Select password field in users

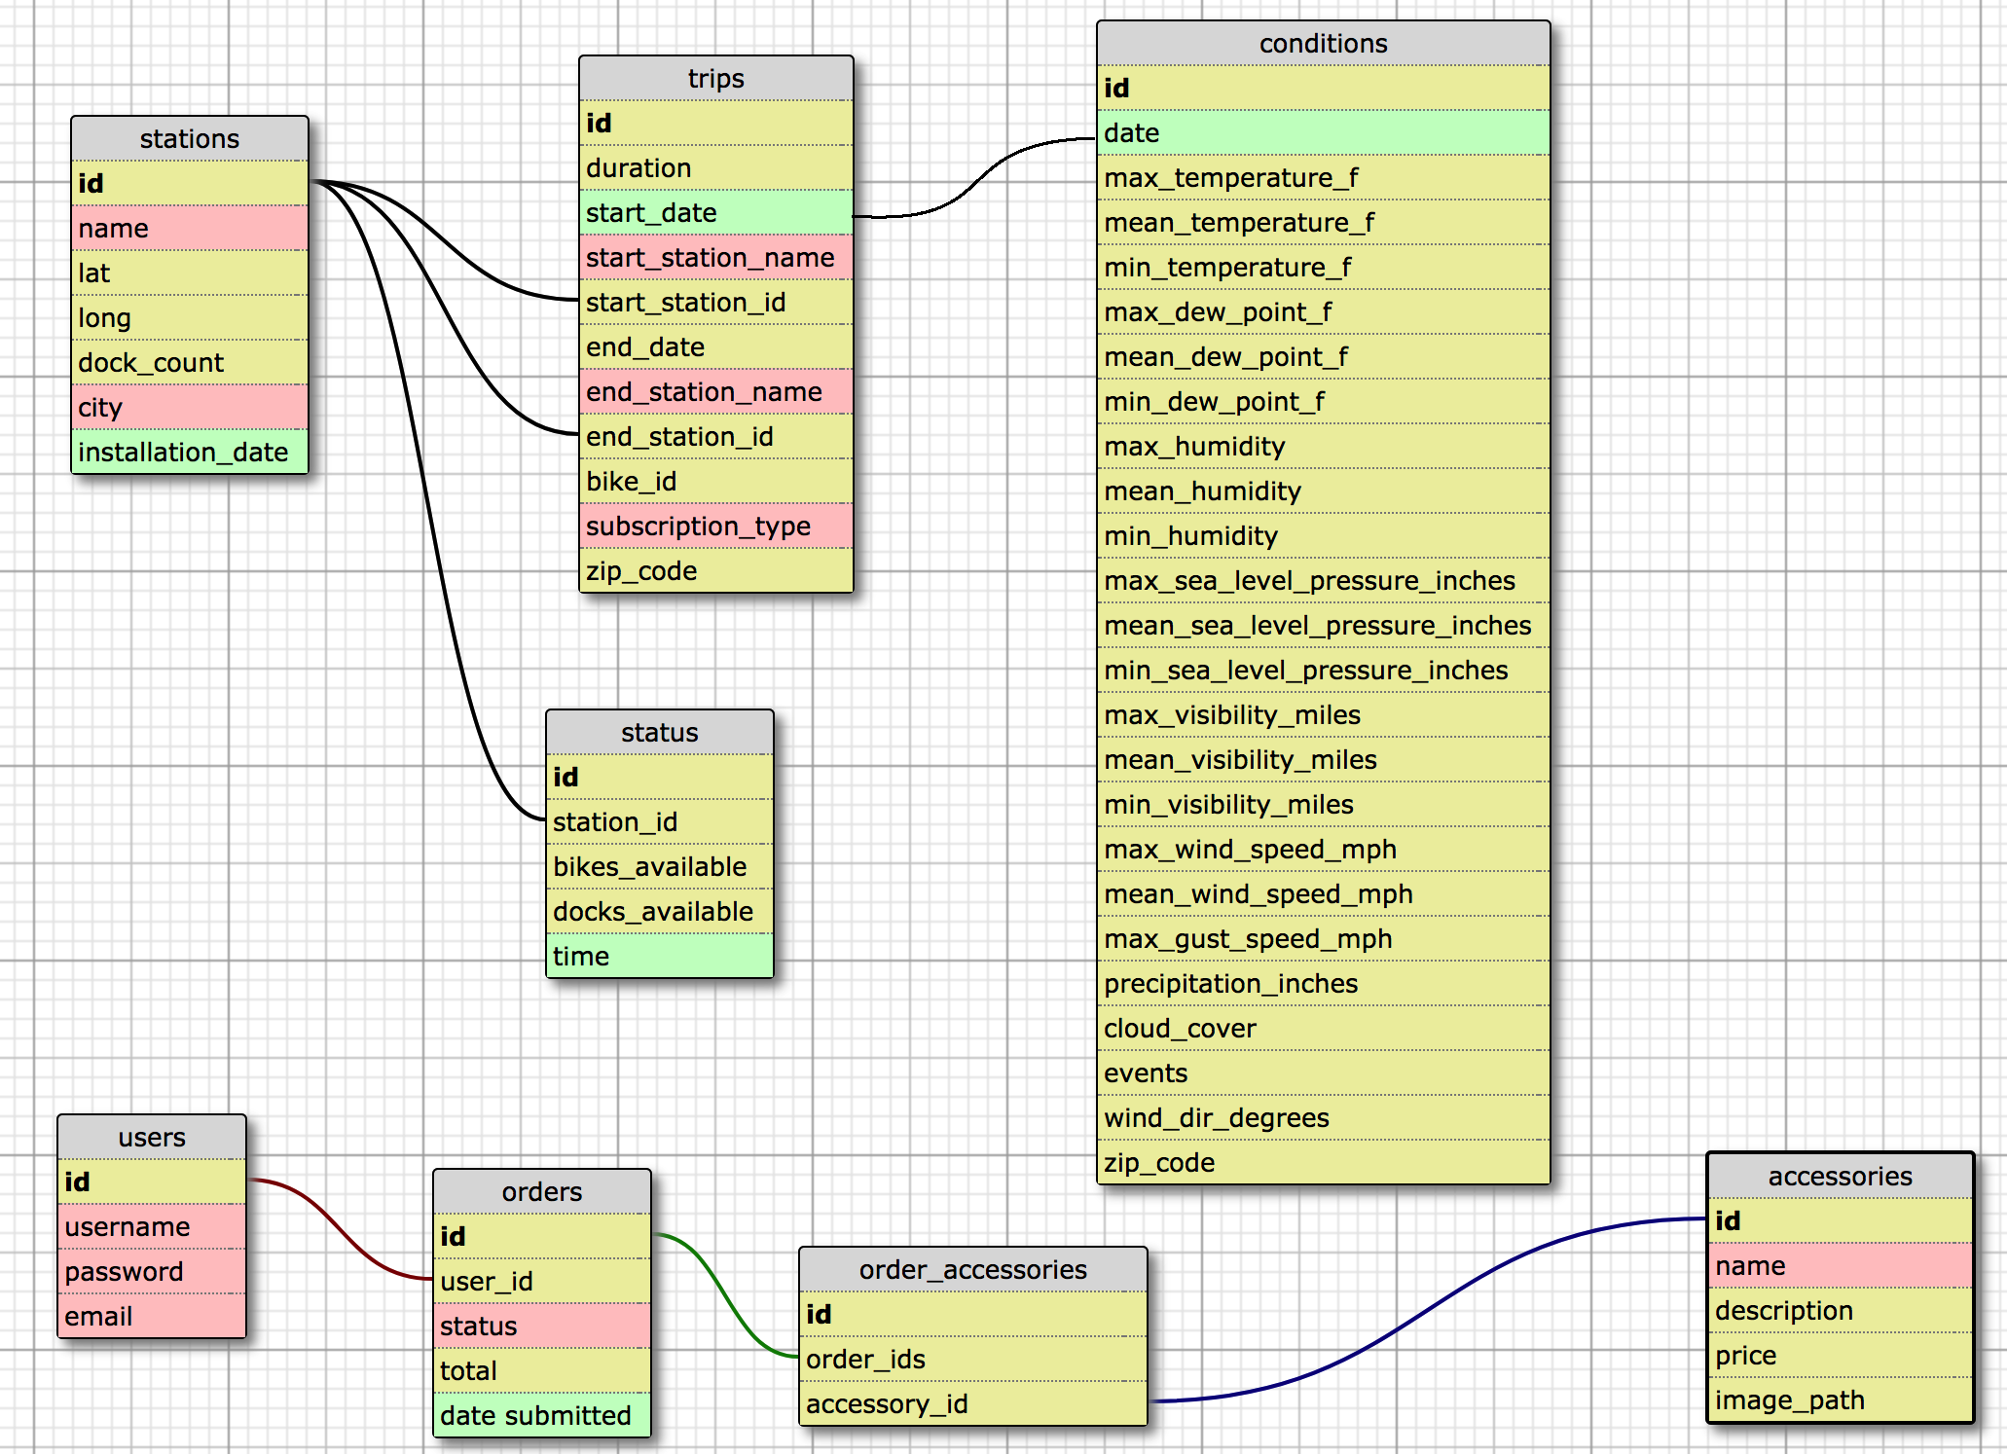point(152,1271)
